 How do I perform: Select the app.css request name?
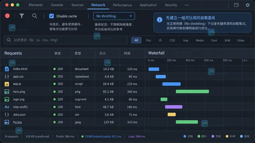click(18, 77)
